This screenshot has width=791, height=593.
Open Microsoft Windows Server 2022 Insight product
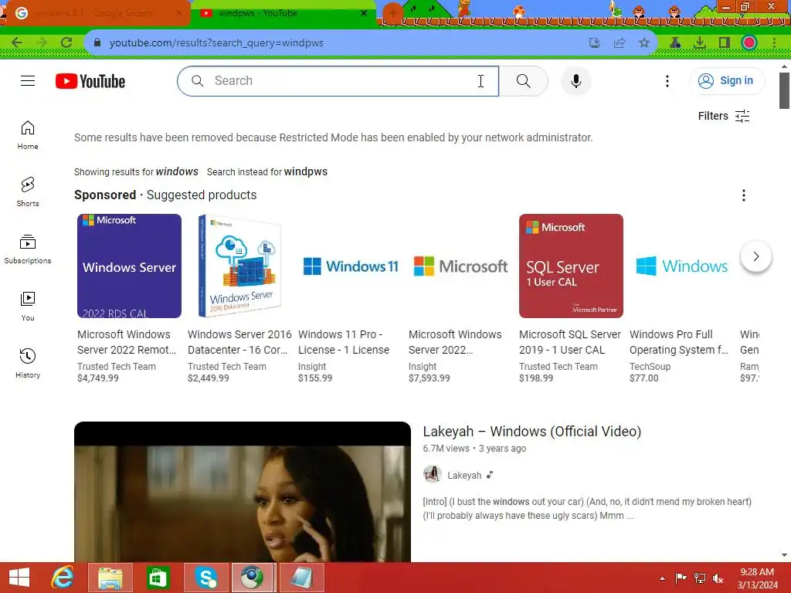tap(460, 266)
